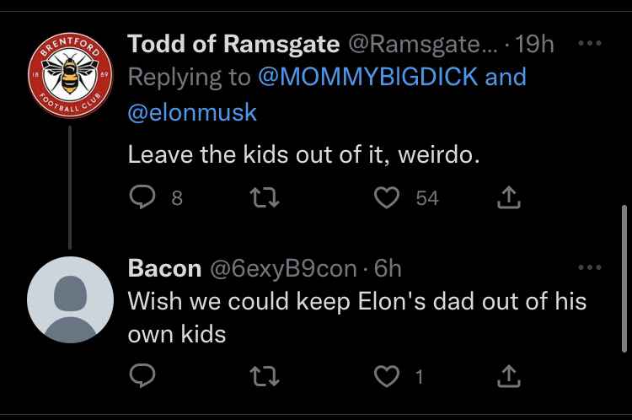The height and width of the screenshot is (420, 632).
Task: Open Bacon's default profile avatar
Action: tap(68, 299)
